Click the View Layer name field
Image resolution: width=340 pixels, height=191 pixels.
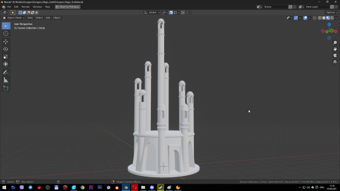[317, 7]
